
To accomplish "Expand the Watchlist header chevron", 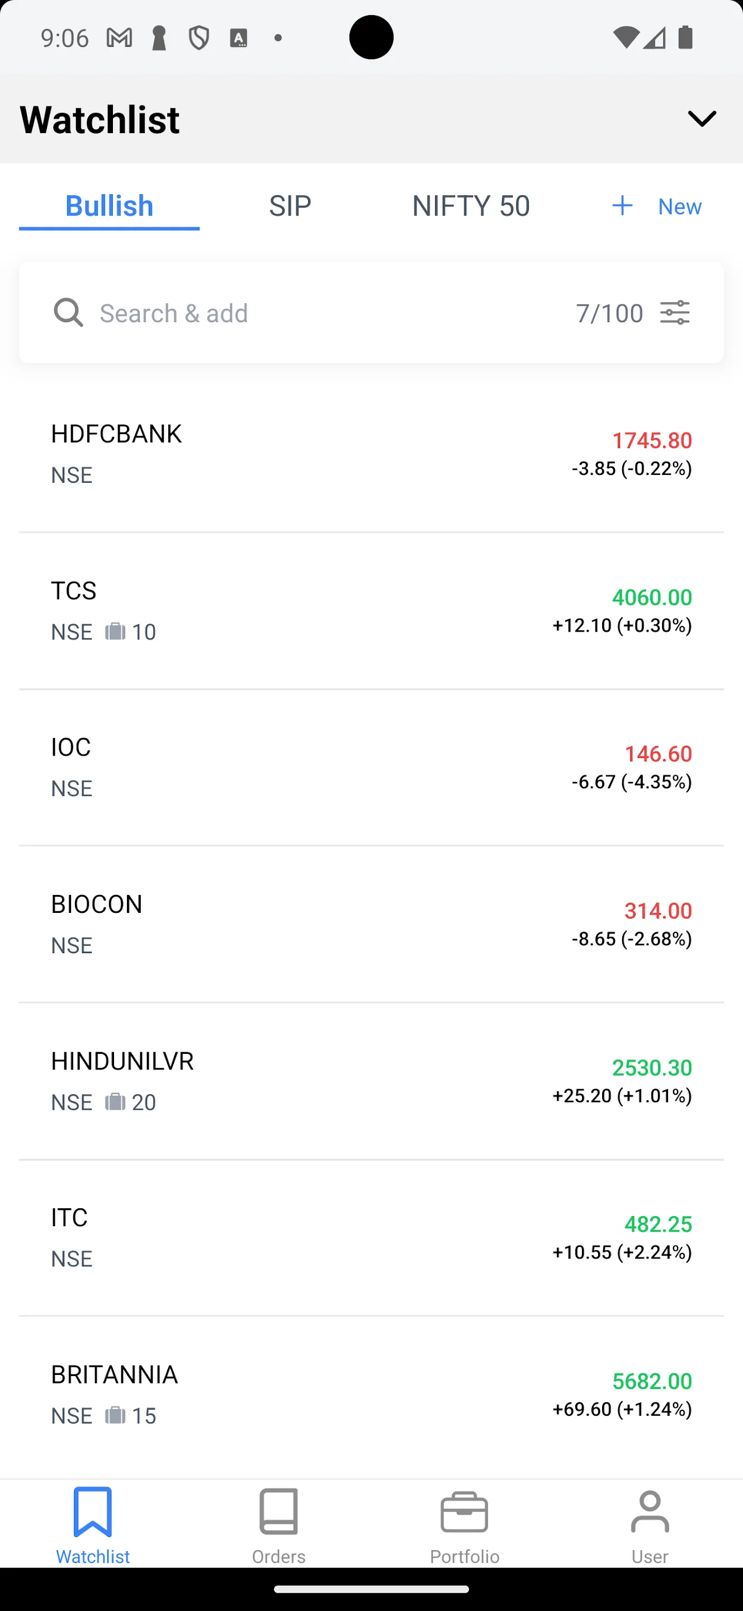I will coord(702,119).
